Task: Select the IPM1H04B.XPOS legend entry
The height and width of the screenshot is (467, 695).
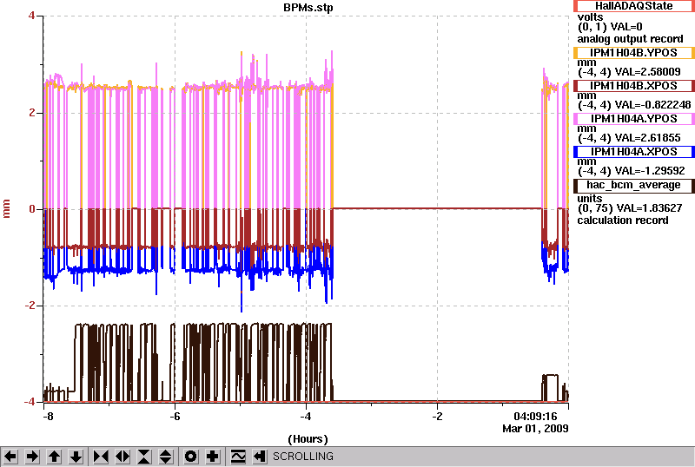Action: coord(634,86)
